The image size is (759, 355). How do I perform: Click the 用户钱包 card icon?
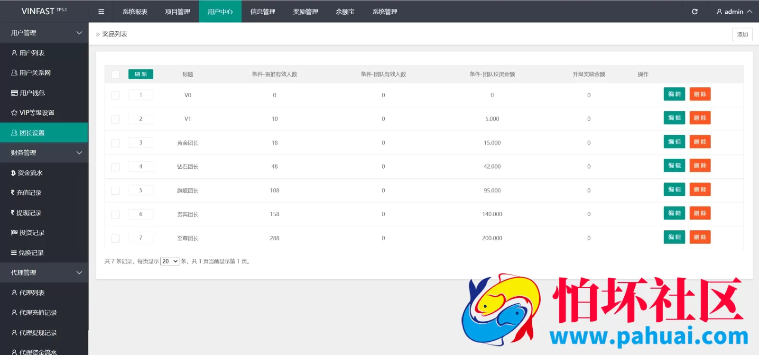[14, 93]
